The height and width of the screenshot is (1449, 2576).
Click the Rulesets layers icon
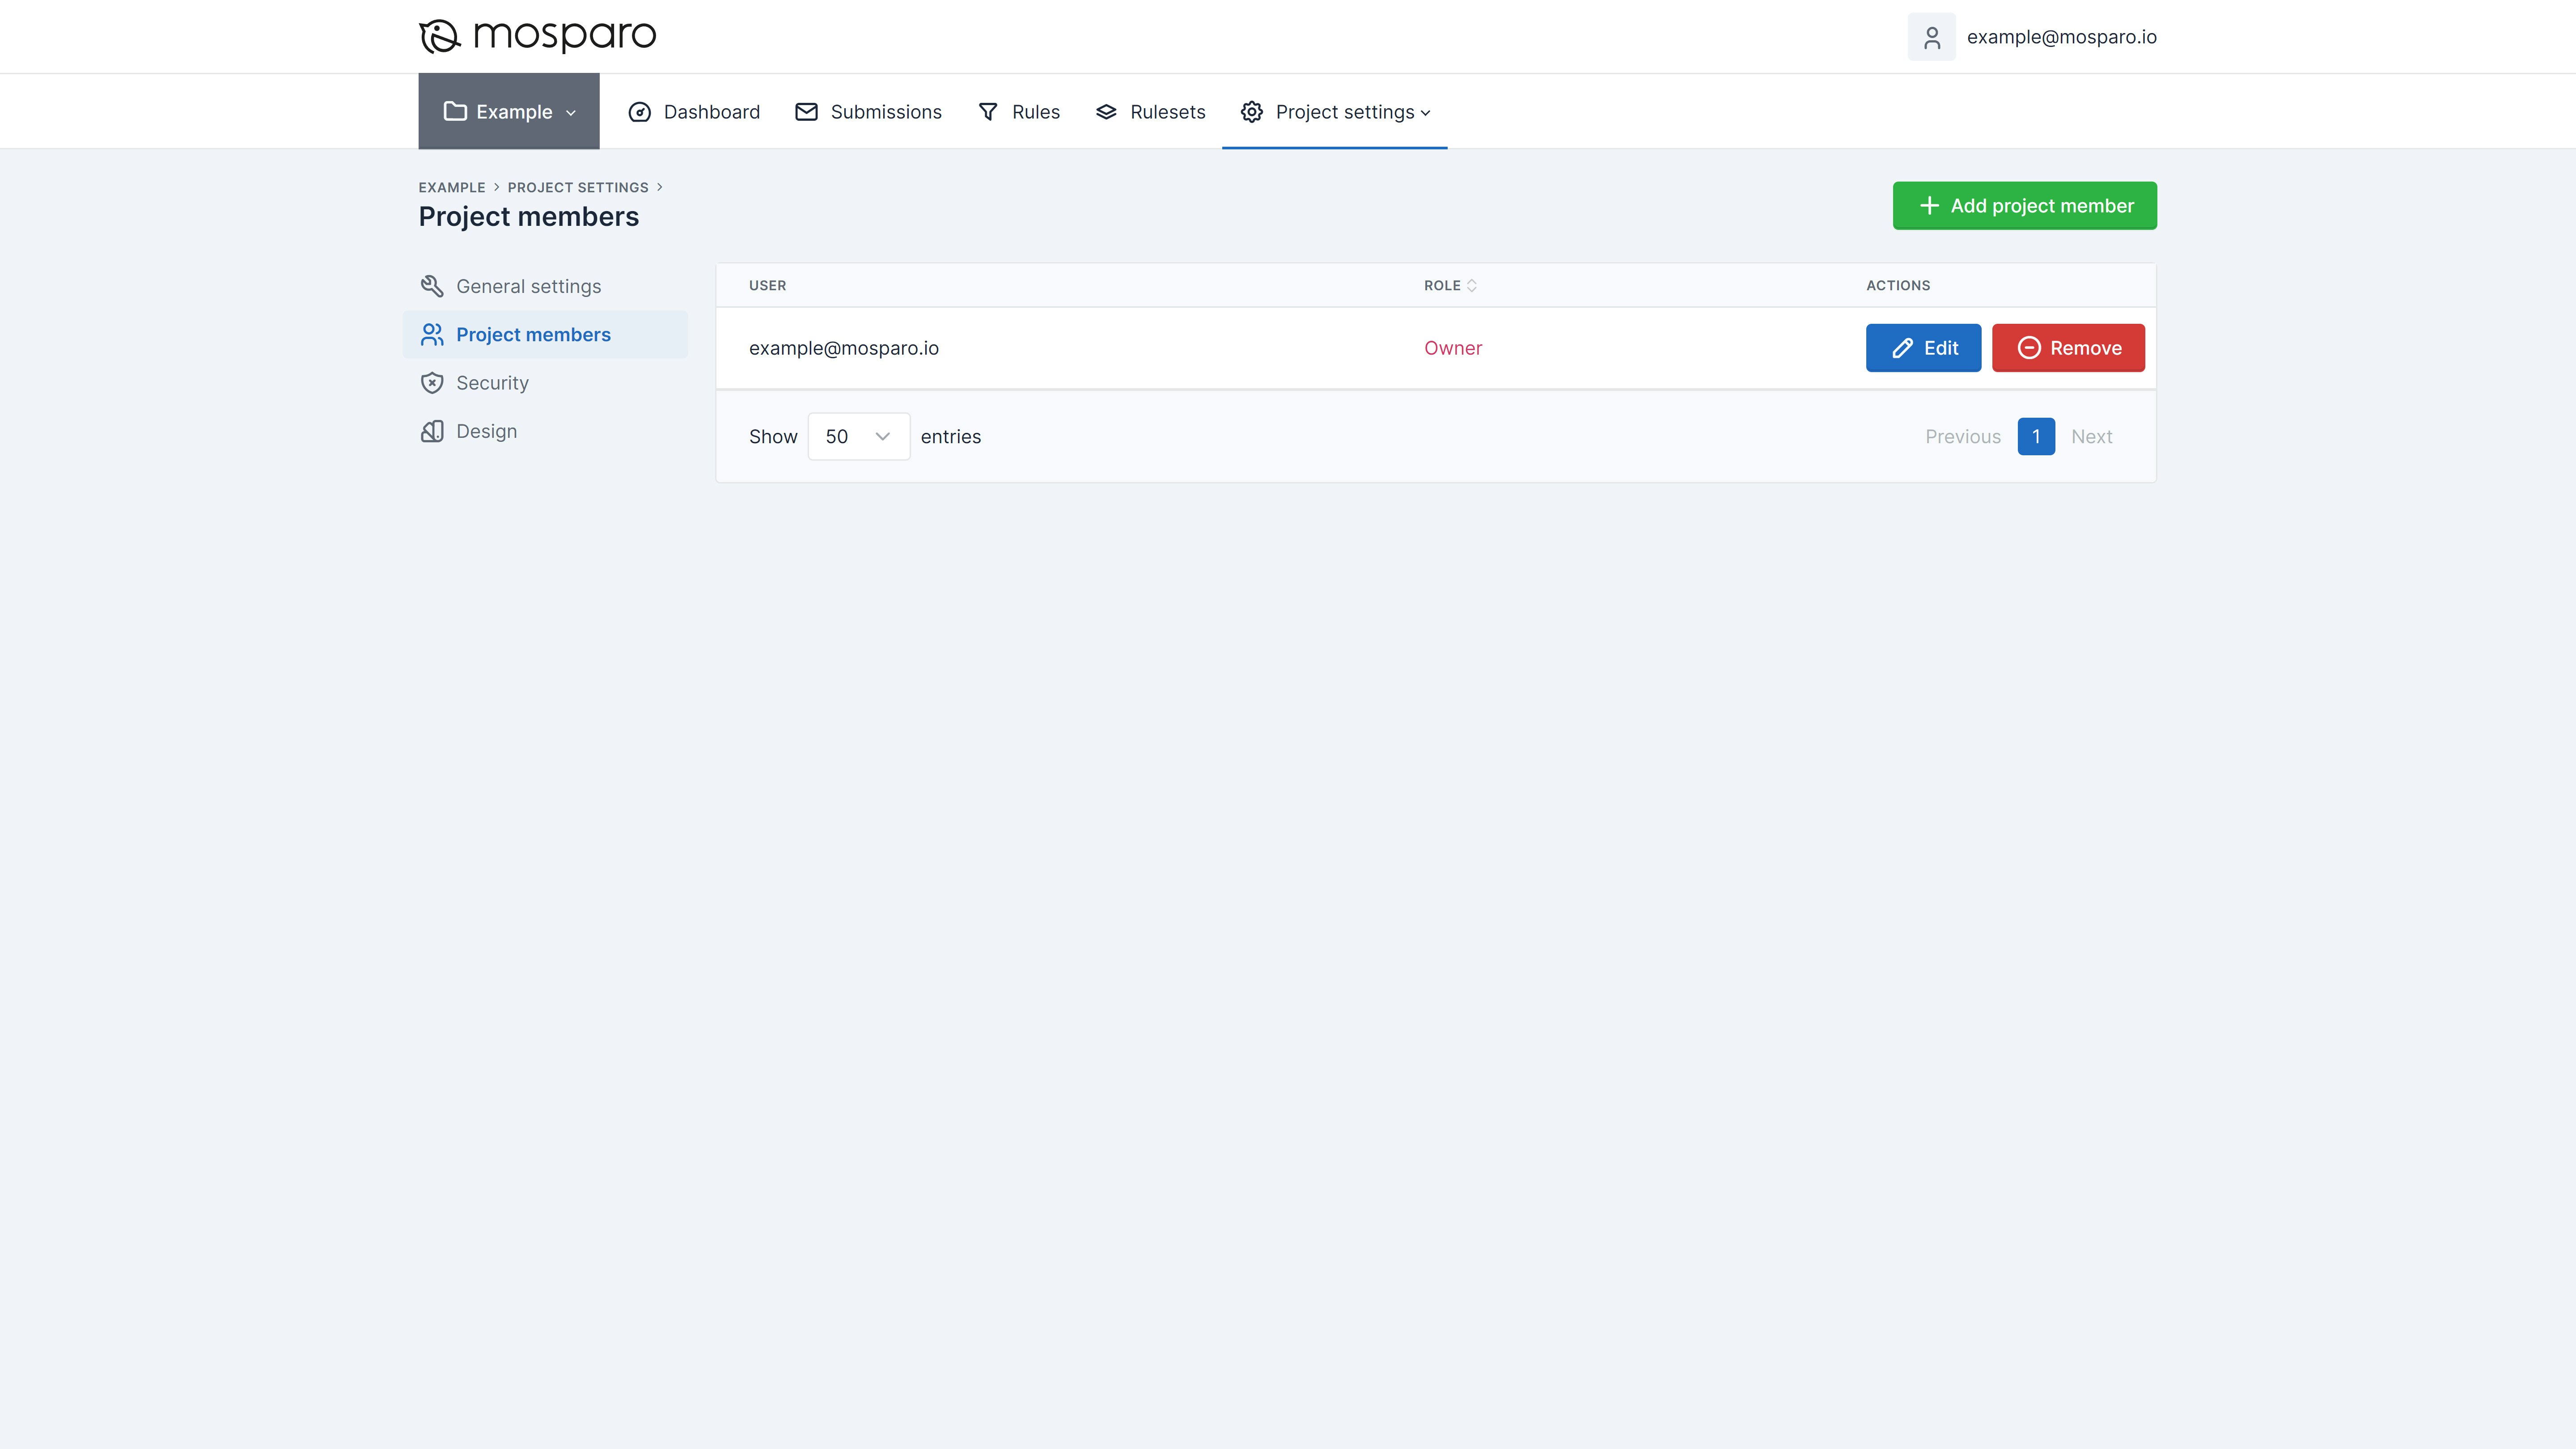tap(1106, 112)
